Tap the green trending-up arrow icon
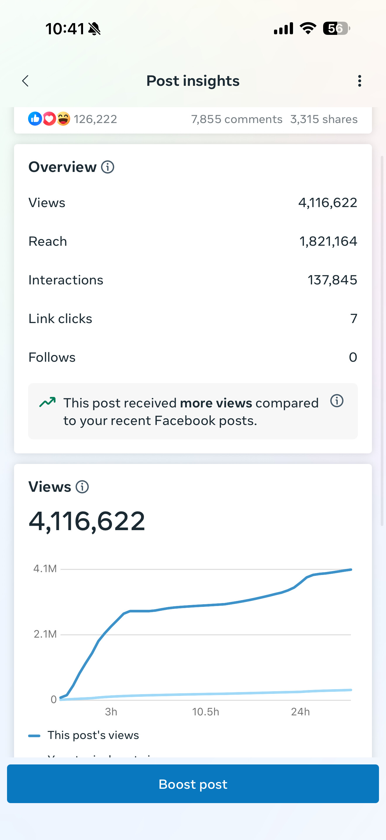The width and height of the screenshot is (386, 840). 47,402
